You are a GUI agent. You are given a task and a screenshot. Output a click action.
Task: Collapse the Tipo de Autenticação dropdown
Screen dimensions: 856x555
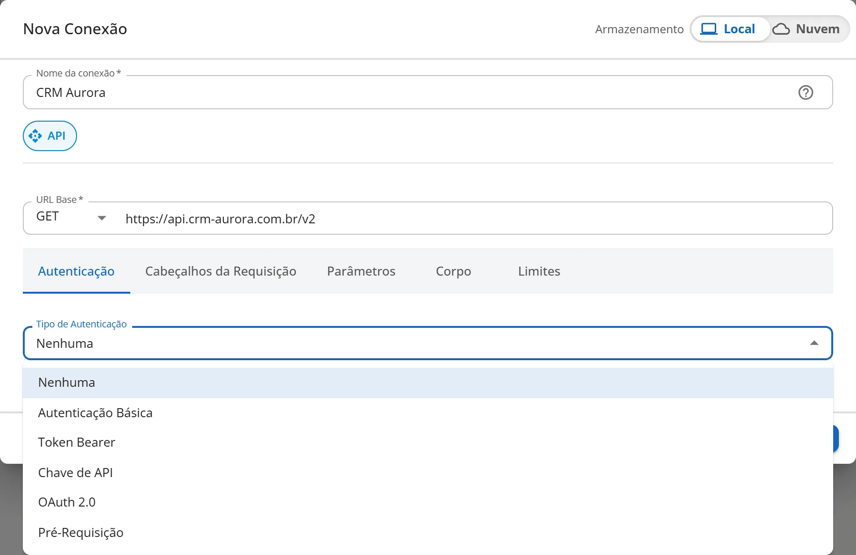(814, 343)
